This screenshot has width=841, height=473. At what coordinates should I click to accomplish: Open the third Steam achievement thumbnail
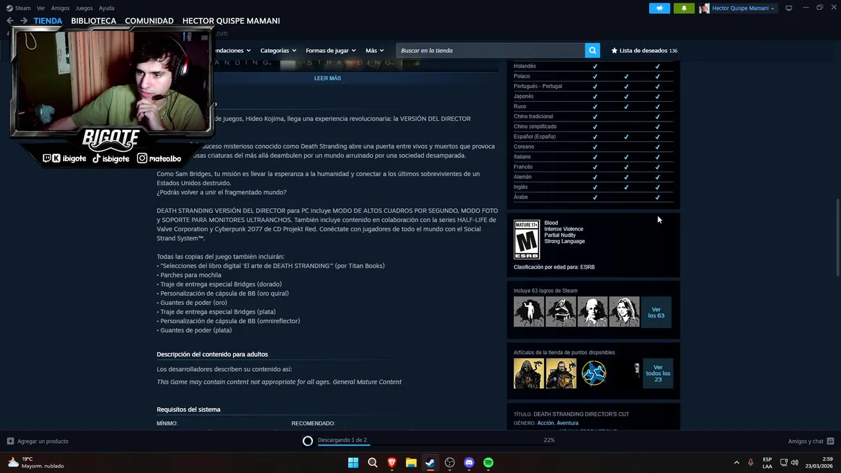[x=593, y=311]
